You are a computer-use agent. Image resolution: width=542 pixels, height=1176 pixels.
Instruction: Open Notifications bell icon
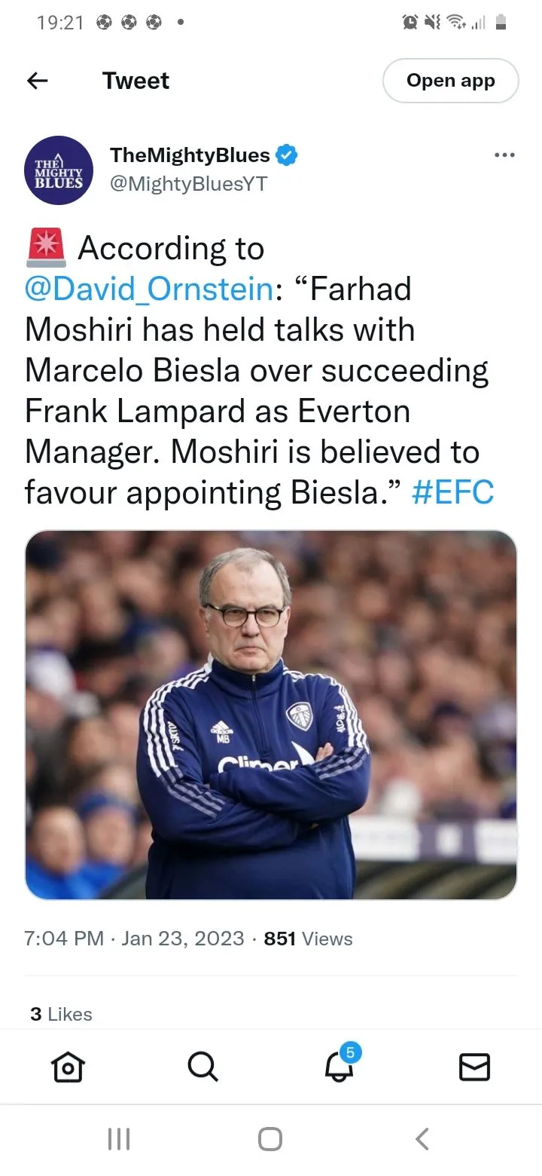[x=339, y=1067]
